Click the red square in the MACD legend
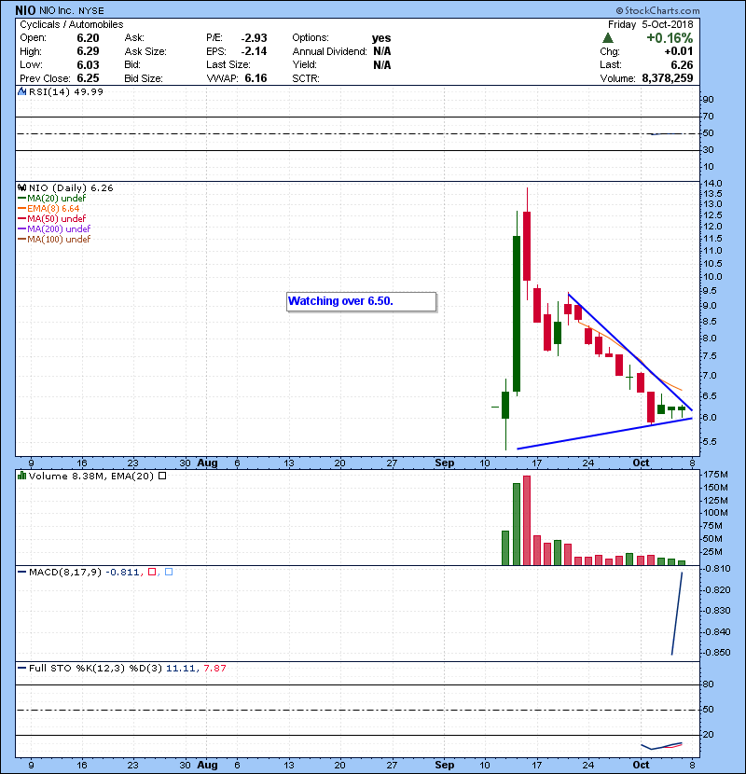The width and height of the screenshot is (746, 774). [152, 572]
